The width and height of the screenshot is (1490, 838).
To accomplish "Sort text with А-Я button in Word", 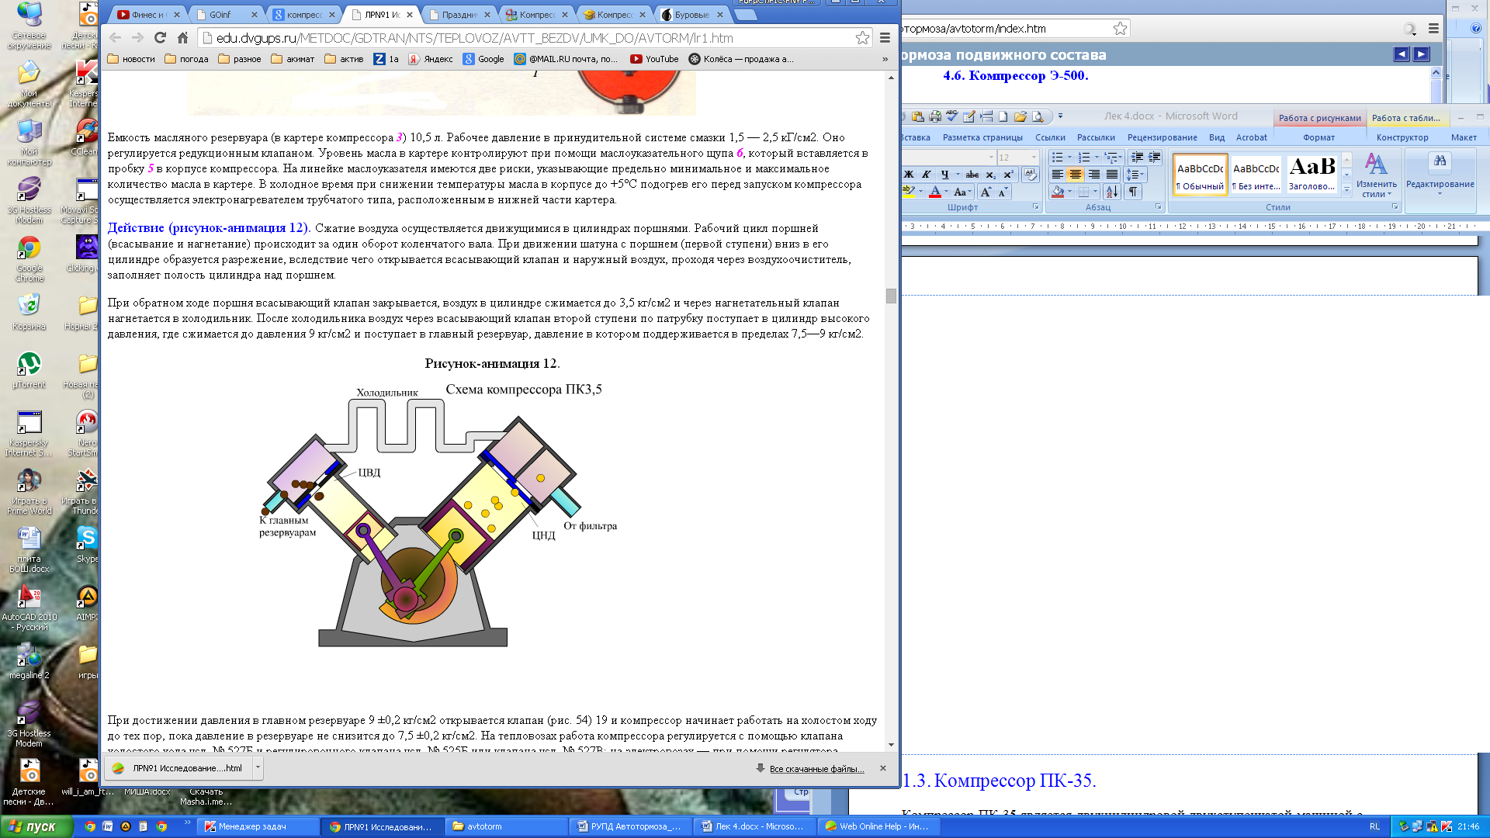I will click(x=1112, y=192).
